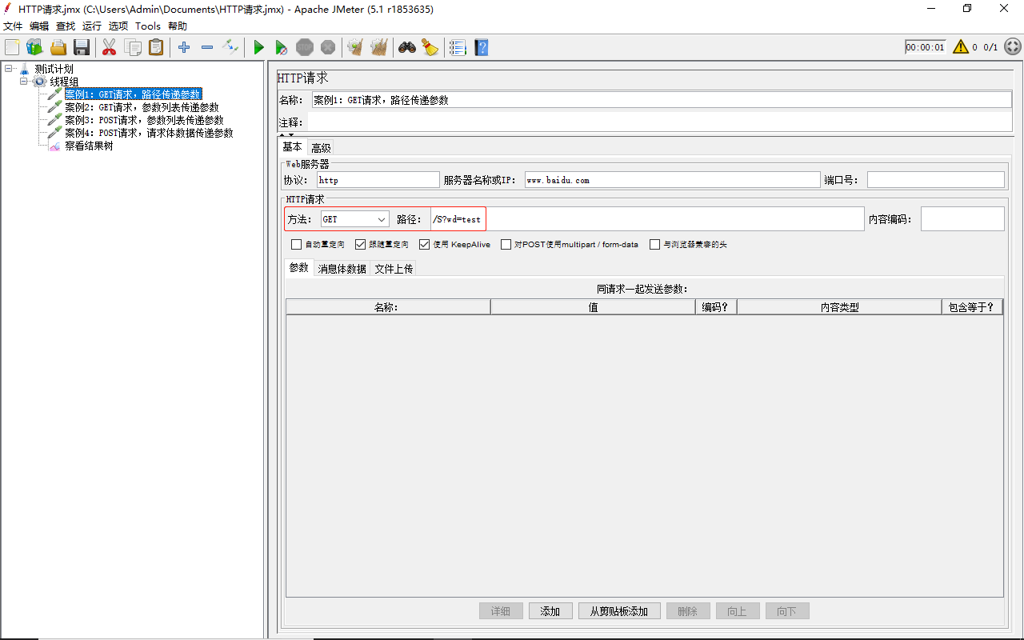Click the yellow warning triangle icon

click(961, 47)
